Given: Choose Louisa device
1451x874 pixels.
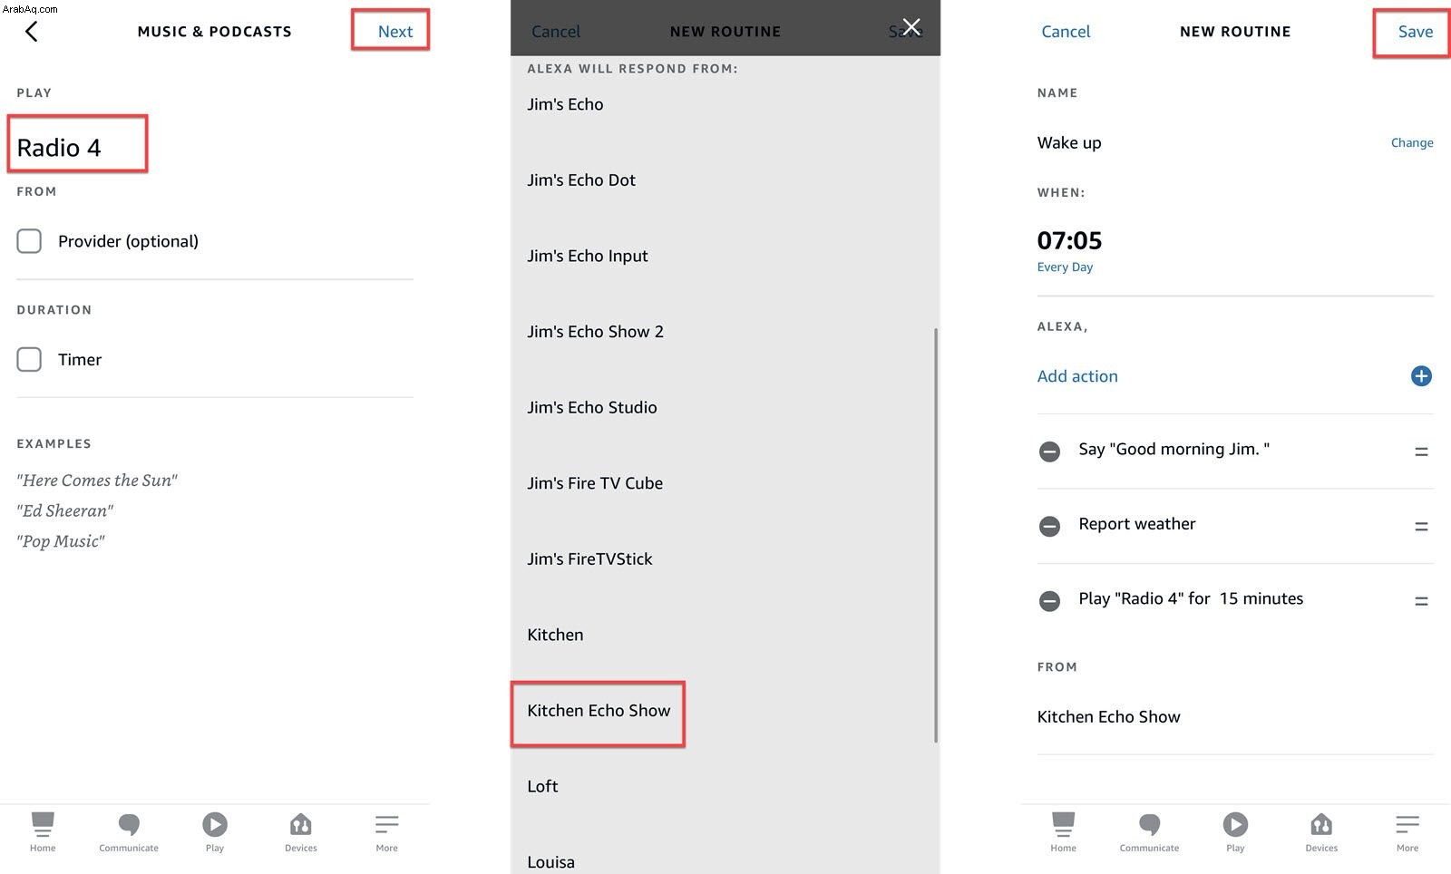Looking at the screenshot, I should [x=550, y=862].
